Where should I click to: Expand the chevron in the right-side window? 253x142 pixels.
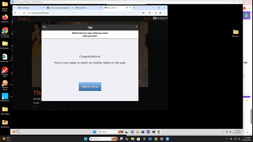point(247,100)
